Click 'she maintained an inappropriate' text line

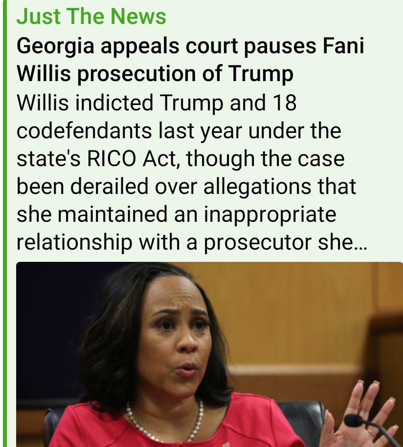(177, 214)
